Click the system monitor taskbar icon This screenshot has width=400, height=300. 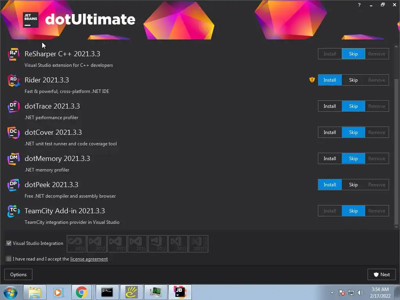(155, 292)
